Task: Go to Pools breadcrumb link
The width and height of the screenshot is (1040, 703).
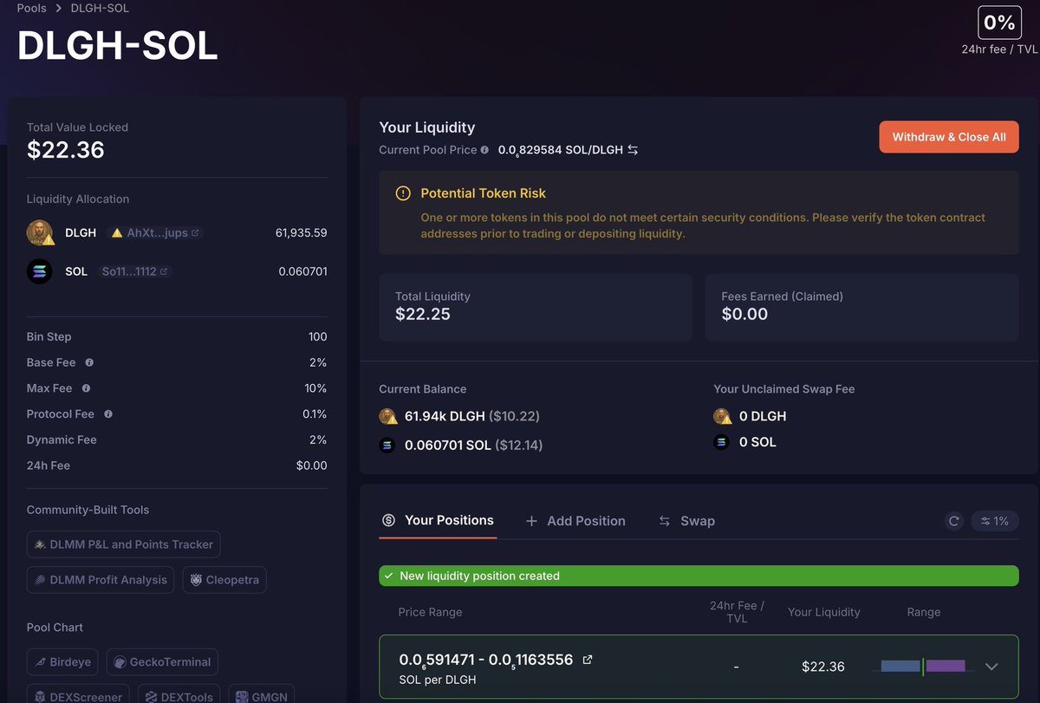Action: pyautogui.click(x=32, y=8)
